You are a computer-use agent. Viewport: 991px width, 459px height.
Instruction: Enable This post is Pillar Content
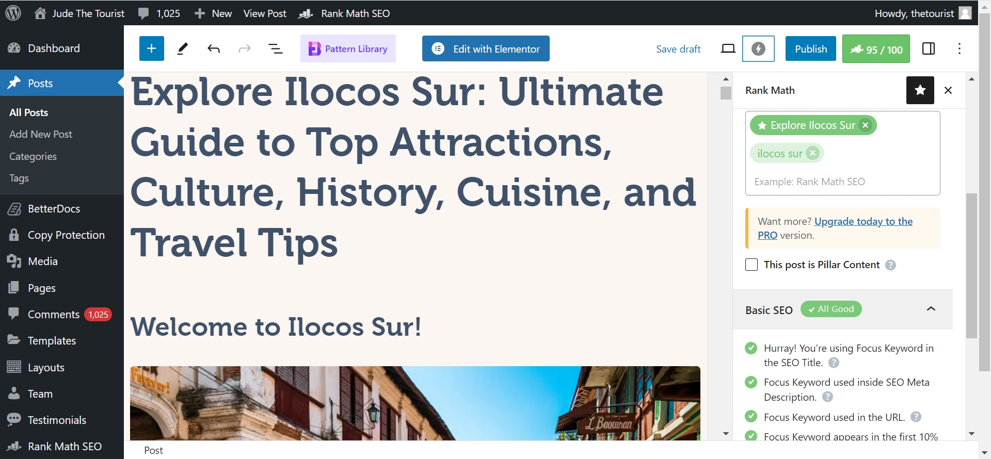752,265
